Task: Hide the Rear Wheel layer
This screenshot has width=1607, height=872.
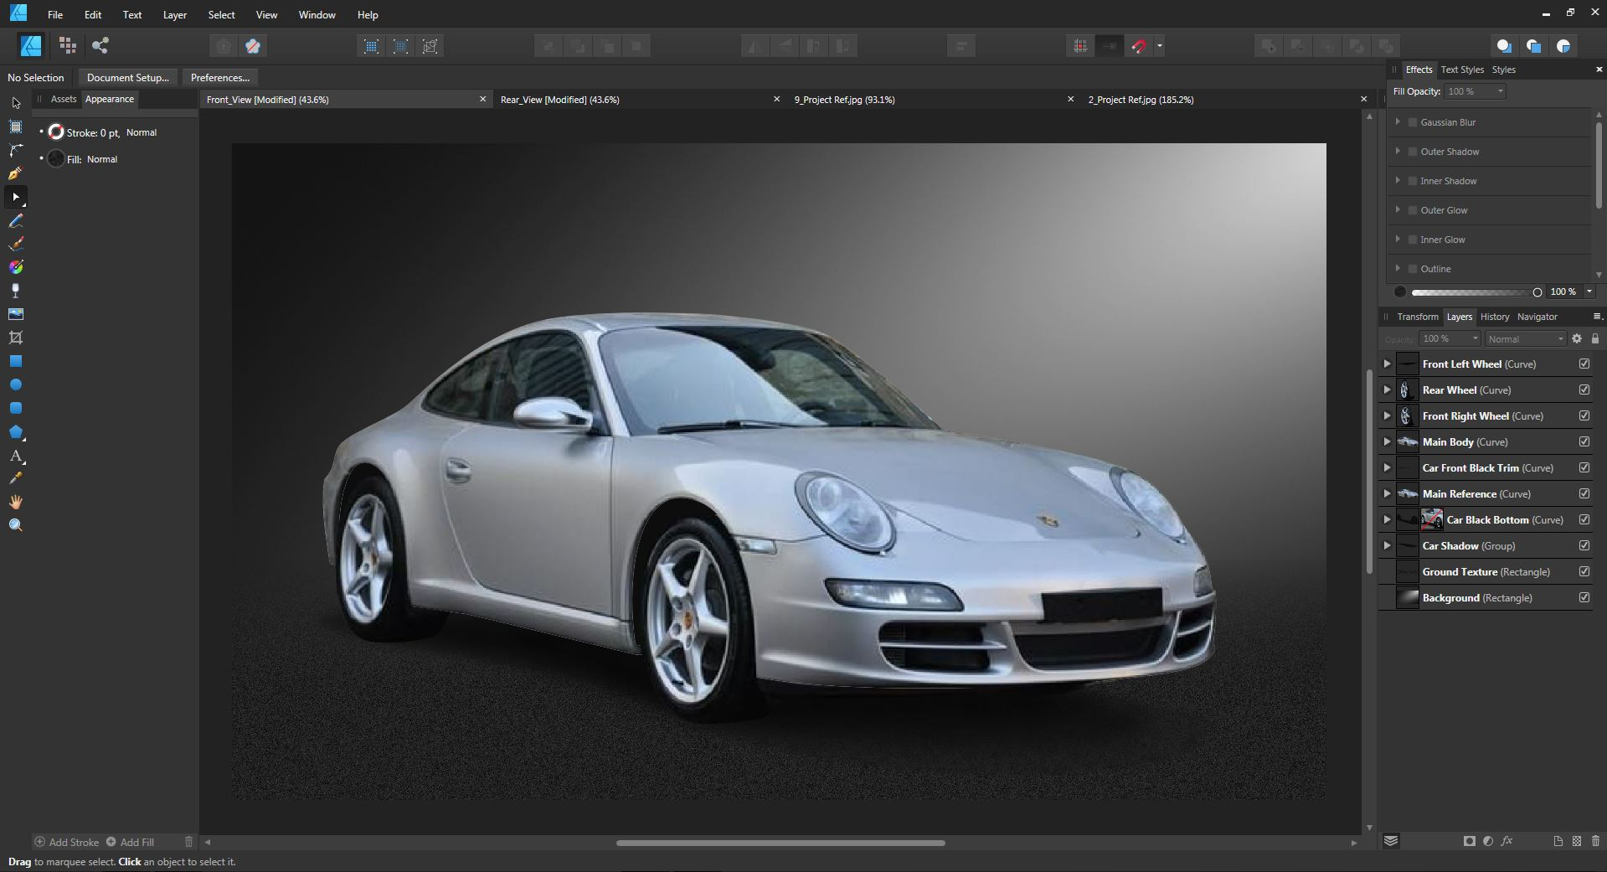Action: pyautogui.click(x=1584, y=390)
